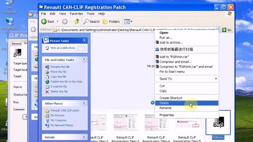
Task: Click the My Pictures link
Action: click(57, 116)
